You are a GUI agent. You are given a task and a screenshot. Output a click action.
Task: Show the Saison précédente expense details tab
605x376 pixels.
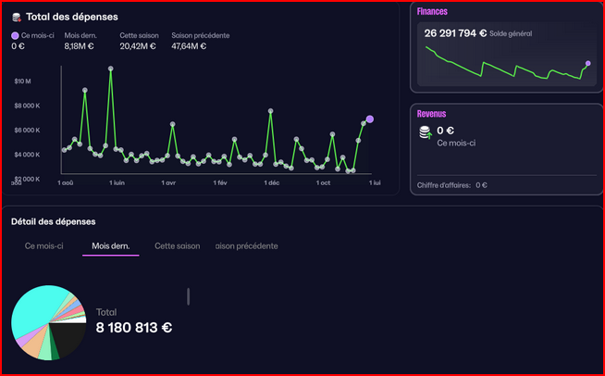(246, 246)
